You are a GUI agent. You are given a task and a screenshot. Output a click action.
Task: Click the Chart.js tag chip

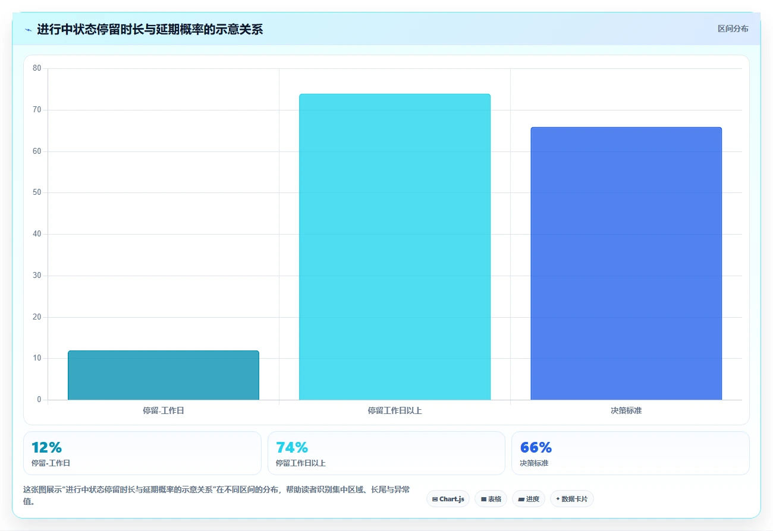448,499
